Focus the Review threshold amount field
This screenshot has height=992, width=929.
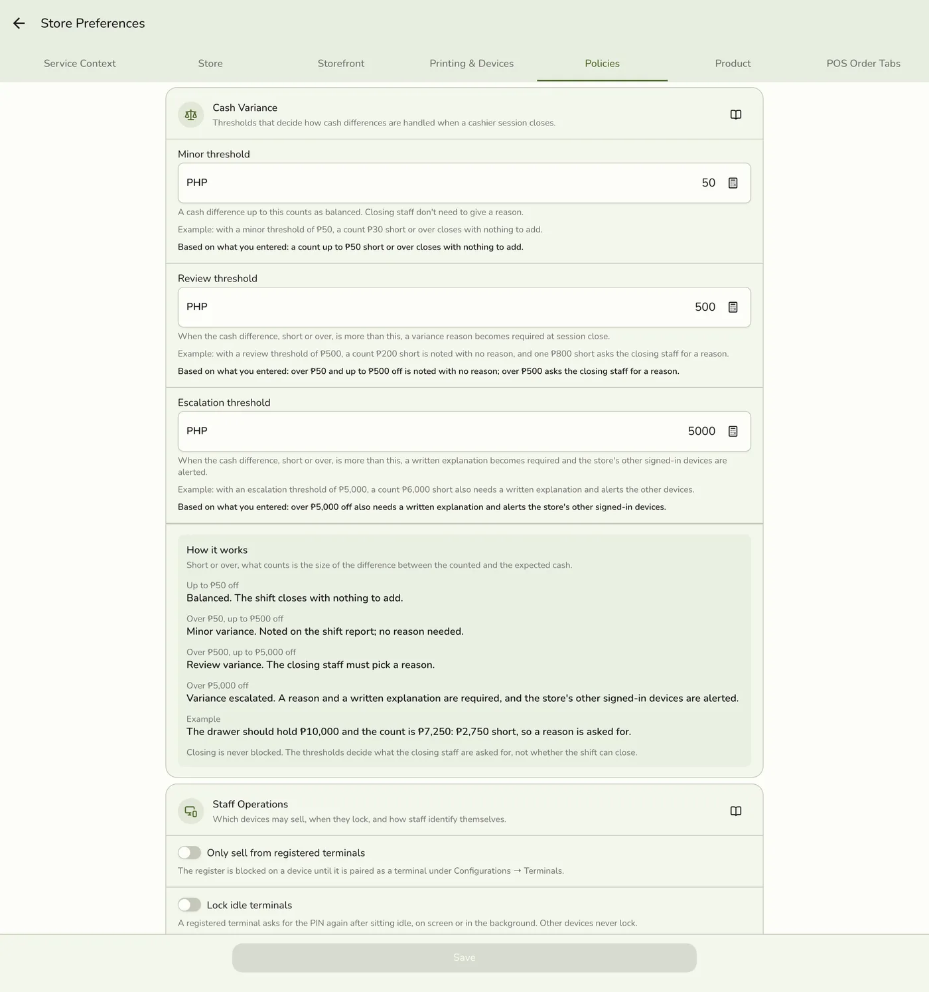[x=464, y=307]
